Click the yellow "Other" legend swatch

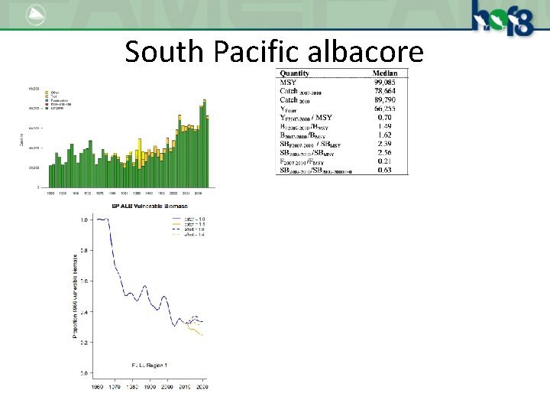(x=47, y=93)
